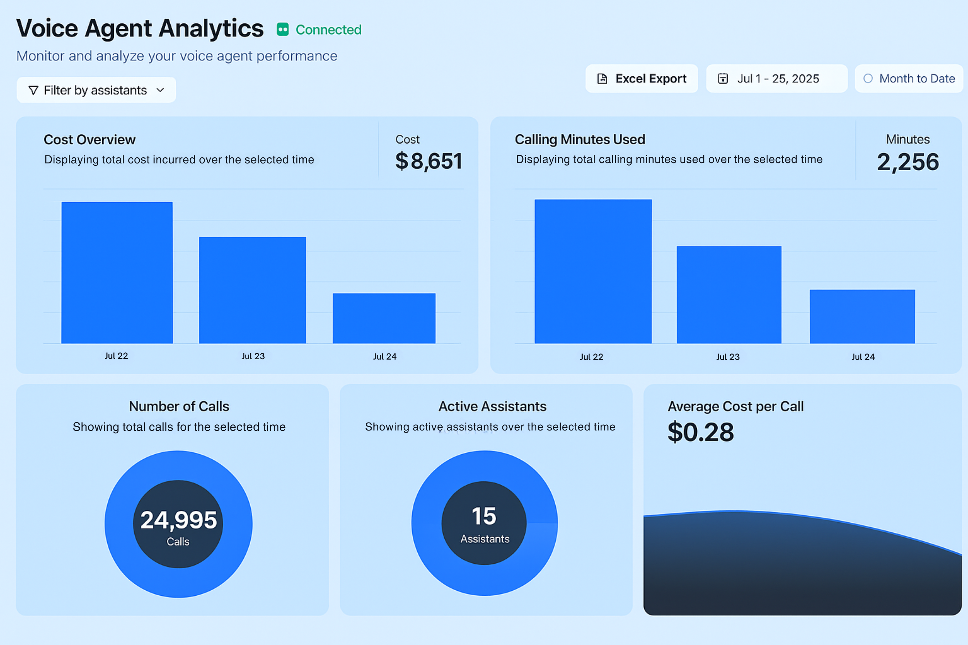Click the funnel filter icon
The width and height of the screenshot is (968, 645).
(33, 90)
